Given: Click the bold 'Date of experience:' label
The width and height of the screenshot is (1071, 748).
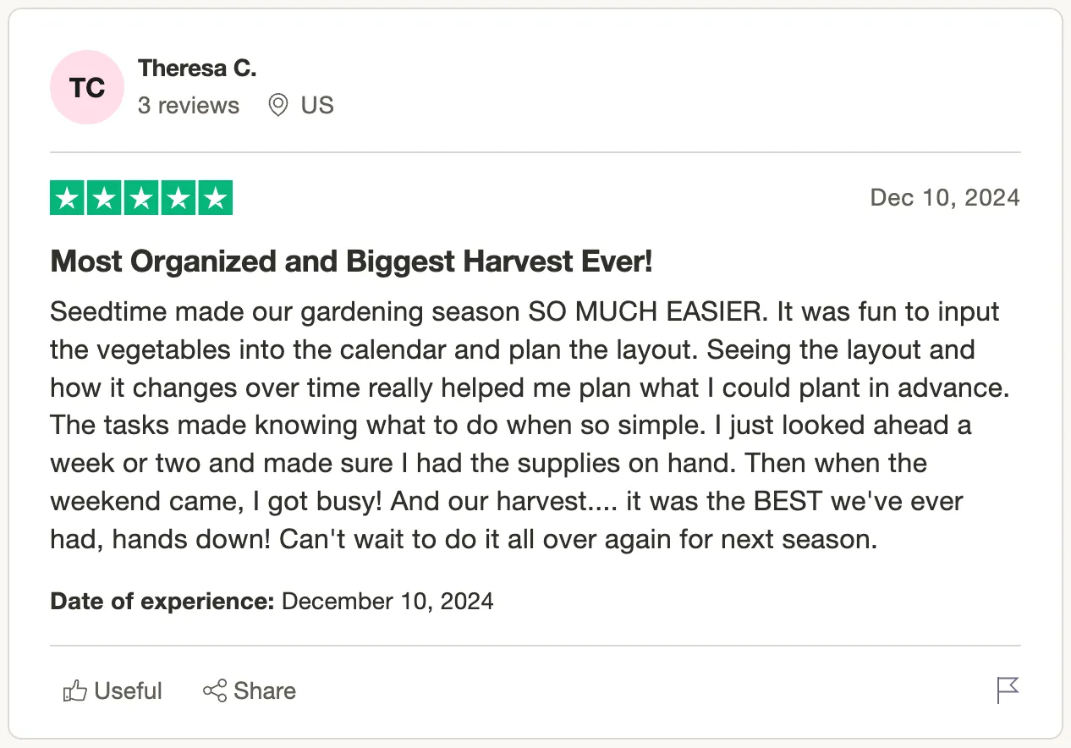Looking at the screenshot, I should pos(162,602).
